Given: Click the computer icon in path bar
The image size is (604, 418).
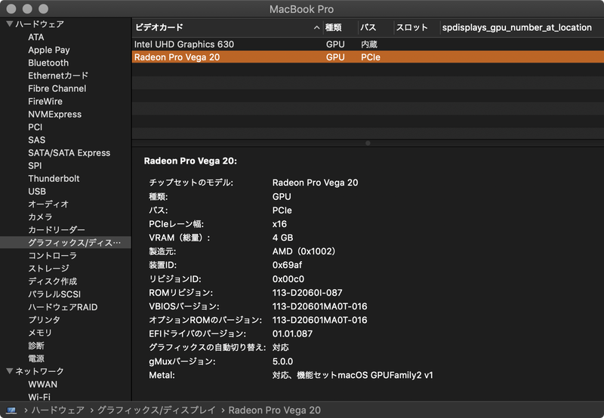Looking at the screenshot, I should tap(11, 410).
